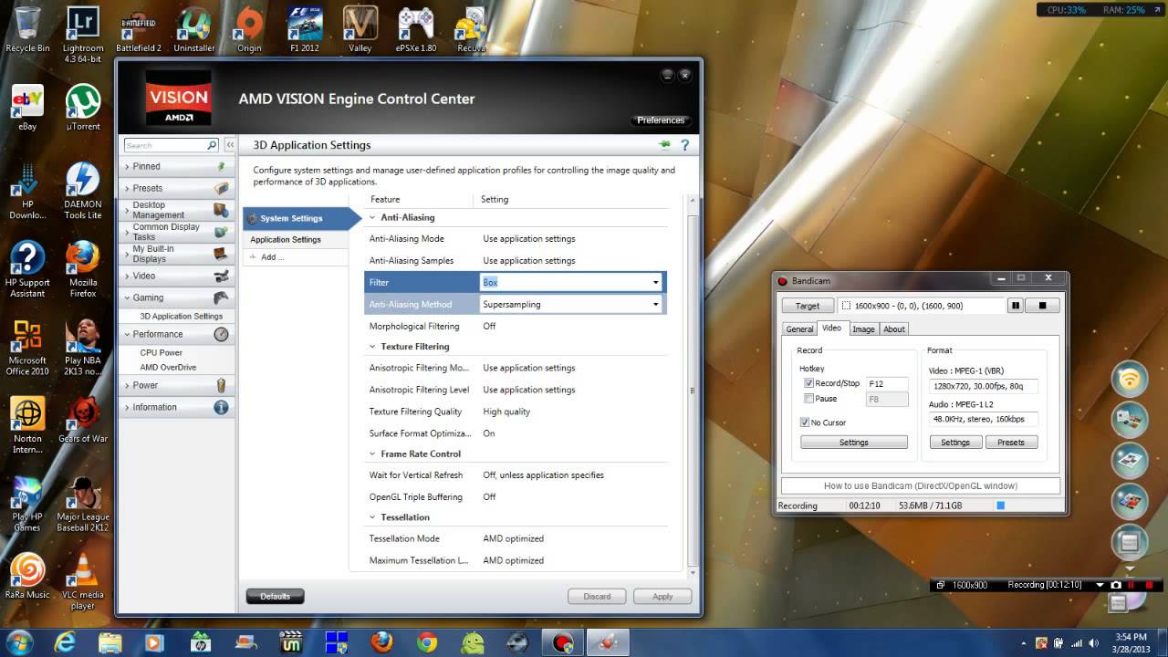Click the settings list vertical scrollbar
This screenshot has height=657, width=1168.
(693, 391)
